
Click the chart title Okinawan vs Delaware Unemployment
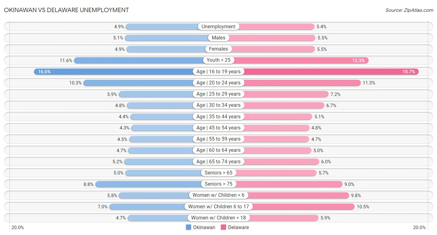66,10
